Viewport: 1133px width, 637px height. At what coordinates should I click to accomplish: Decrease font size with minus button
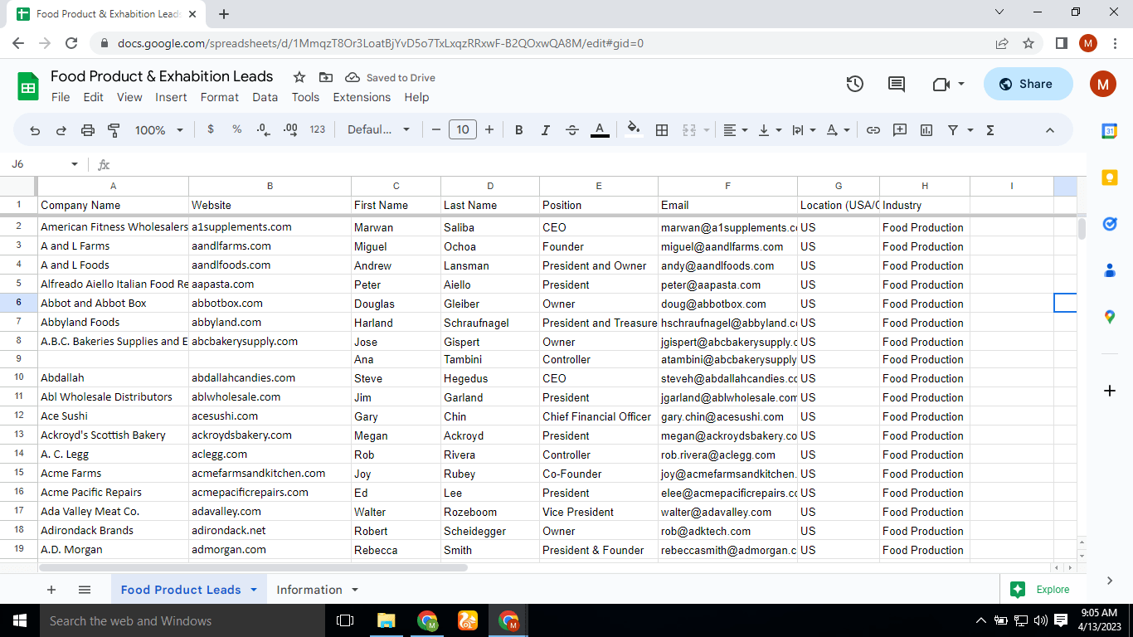click(x=436, y=129)
